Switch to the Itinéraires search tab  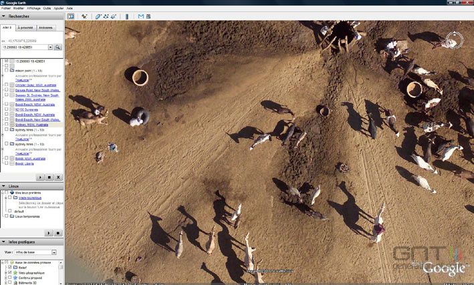[x=46, y=28]
